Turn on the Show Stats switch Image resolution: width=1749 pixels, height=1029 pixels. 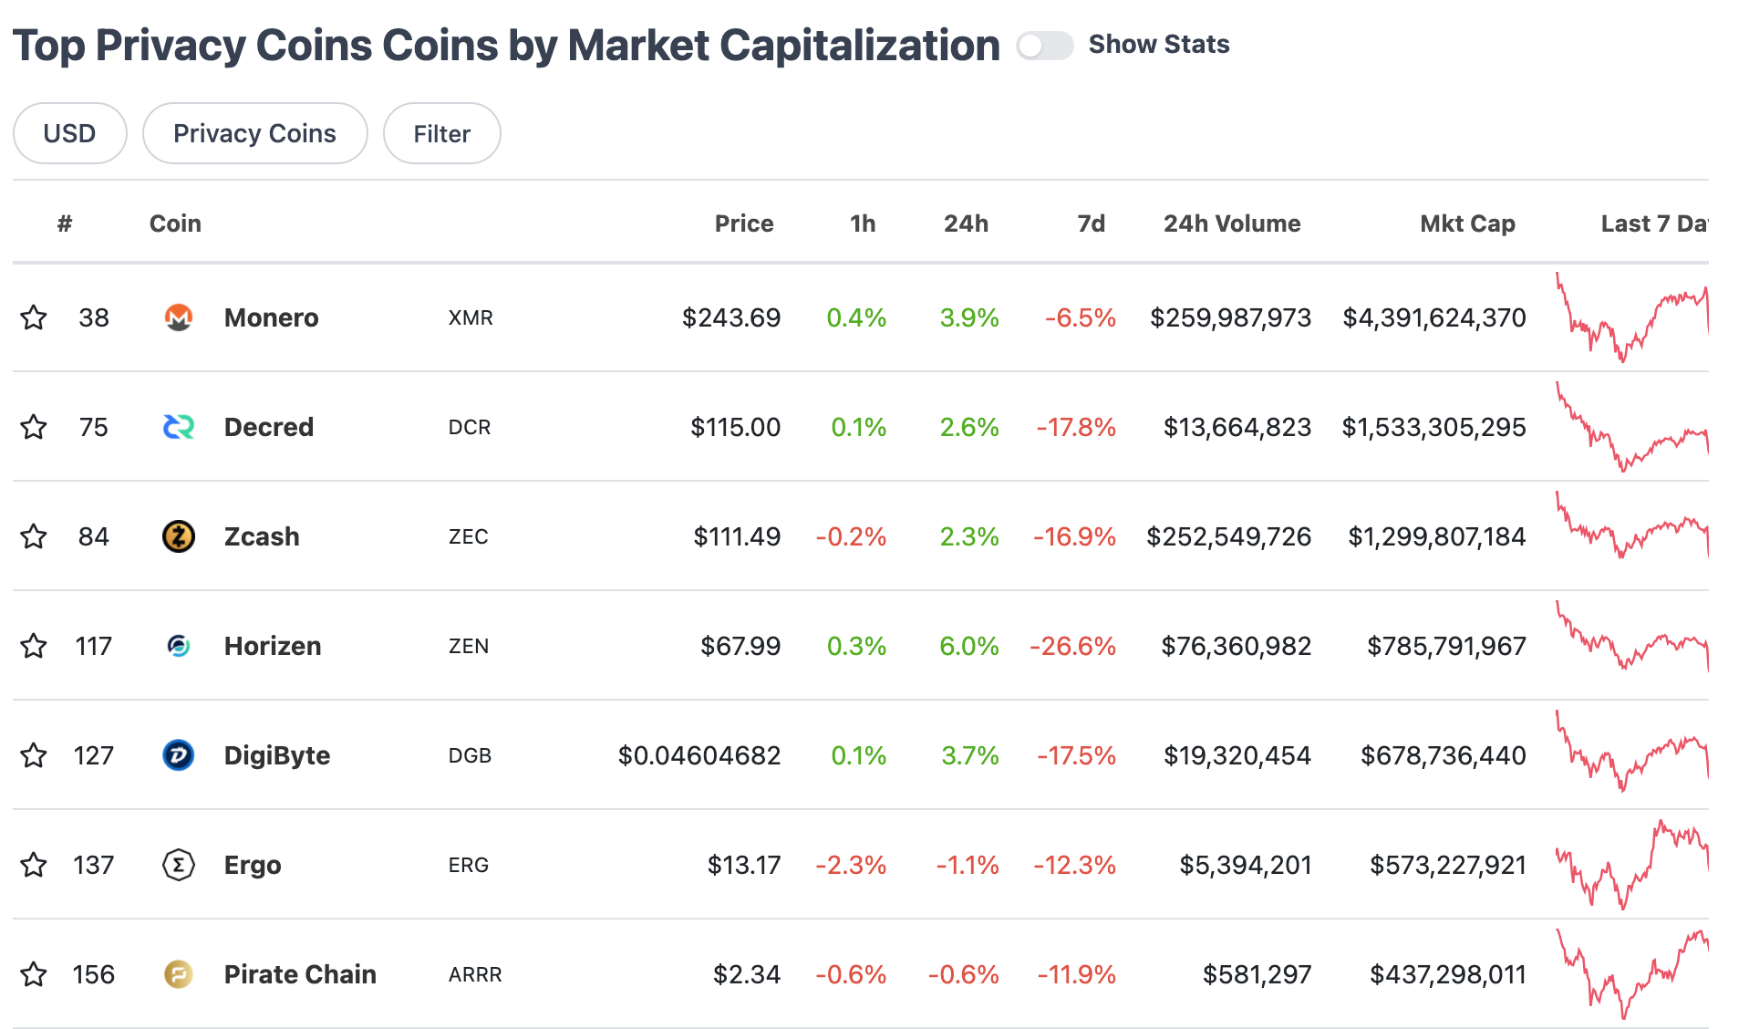[x=1044, y=45]
